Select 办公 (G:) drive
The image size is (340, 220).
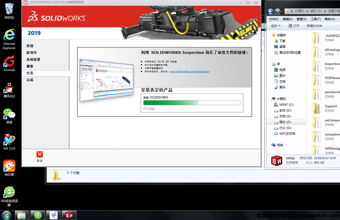pyautogui.click(x=283, y=128)
